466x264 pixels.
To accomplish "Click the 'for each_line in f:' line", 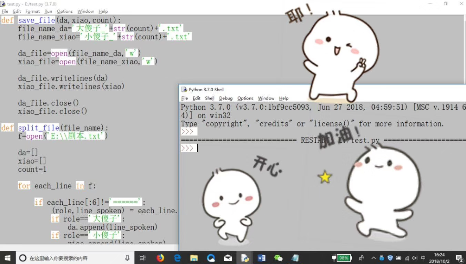I will [x=57, y=186].
